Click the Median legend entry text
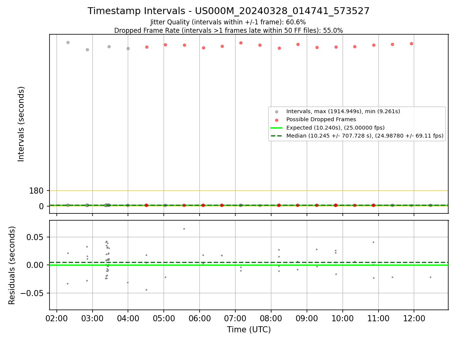The width and height of the screenshot is (457, 343). [x=365, y=136]
